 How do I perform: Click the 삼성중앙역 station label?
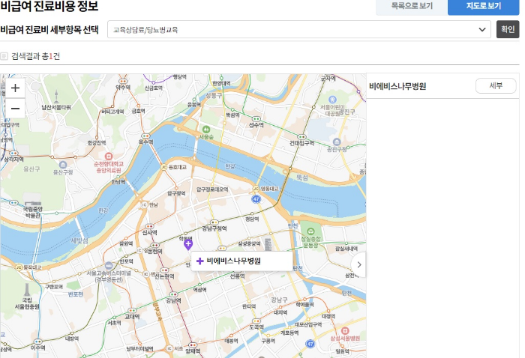coord(249,244)
